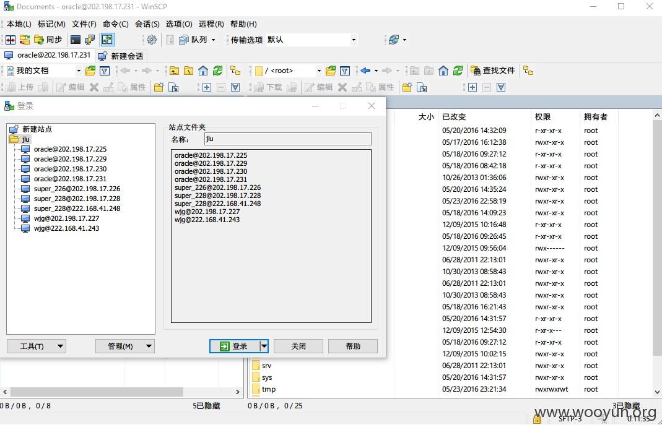This screenshot has width=662, height=430.
Task: Open the 选项(O) menu
Action: [x=179, y=24]
